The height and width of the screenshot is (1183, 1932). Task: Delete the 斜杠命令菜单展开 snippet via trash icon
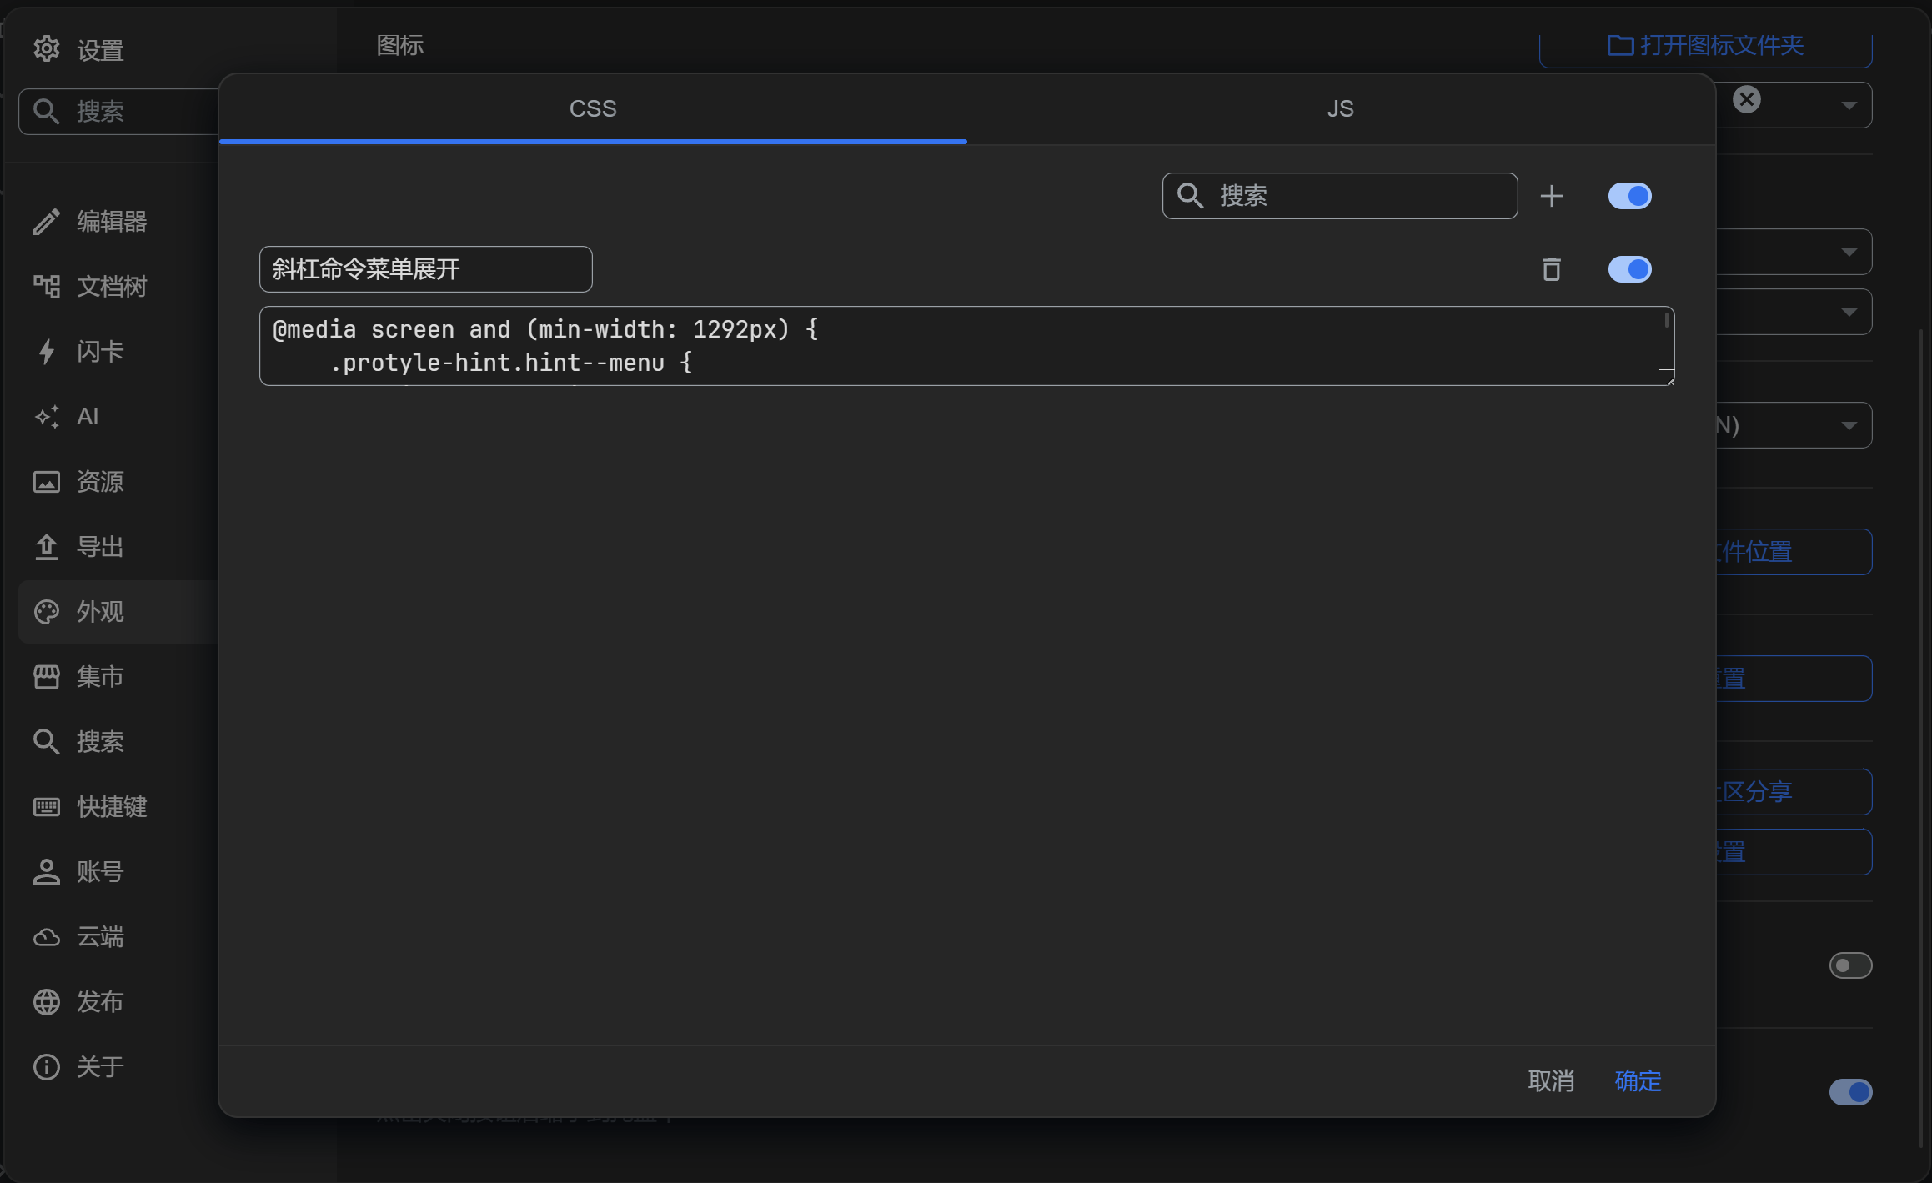pos(1551,269)
